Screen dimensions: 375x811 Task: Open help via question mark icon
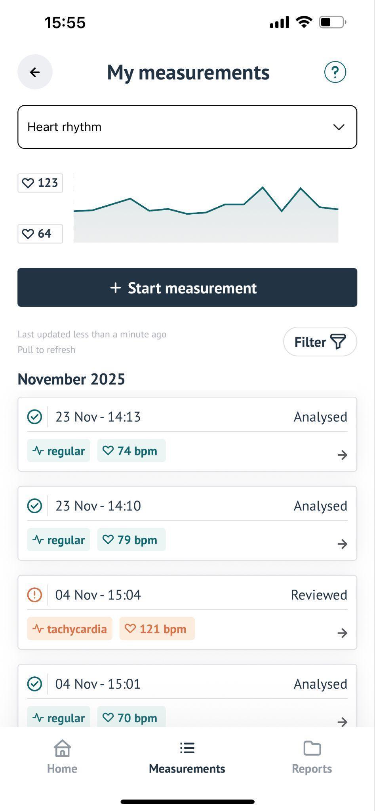click(335, 72)
